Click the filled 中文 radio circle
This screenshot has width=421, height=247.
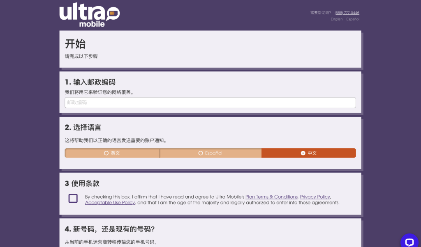pos(303,153)
